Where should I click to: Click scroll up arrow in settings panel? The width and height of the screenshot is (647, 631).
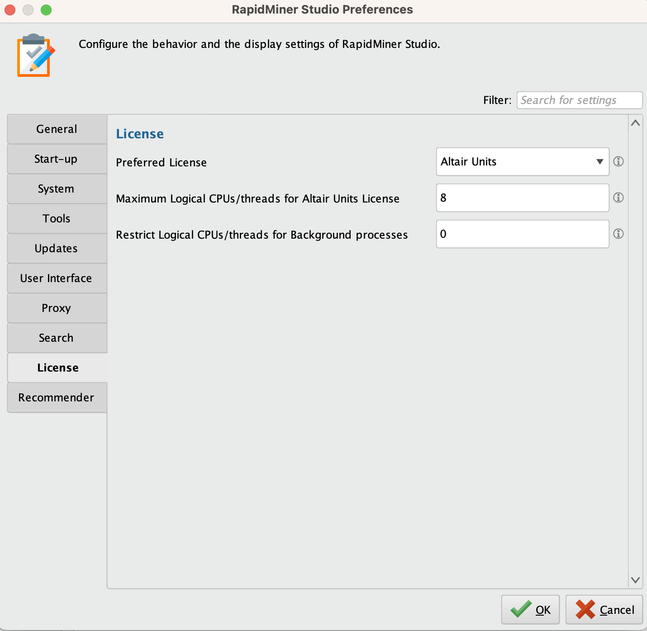[635, 123]
